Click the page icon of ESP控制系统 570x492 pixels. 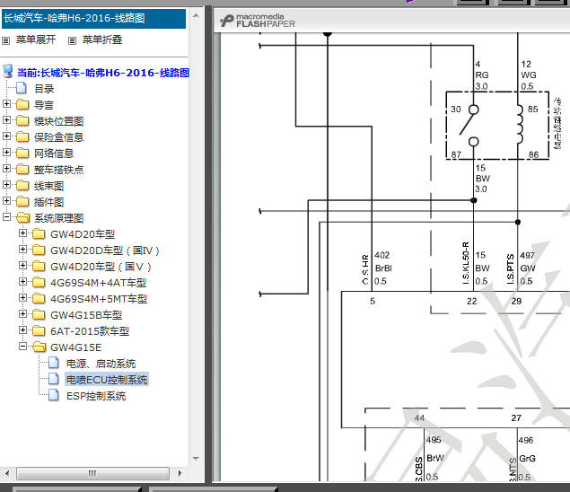pos(54,395)
